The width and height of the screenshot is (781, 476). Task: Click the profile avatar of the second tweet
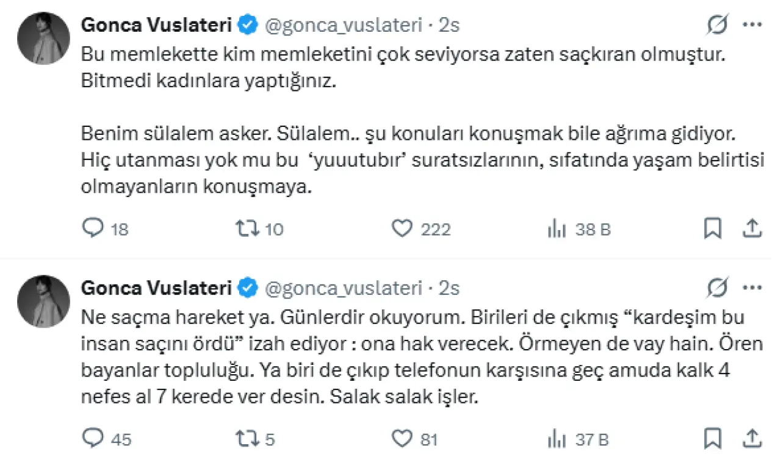43,301
